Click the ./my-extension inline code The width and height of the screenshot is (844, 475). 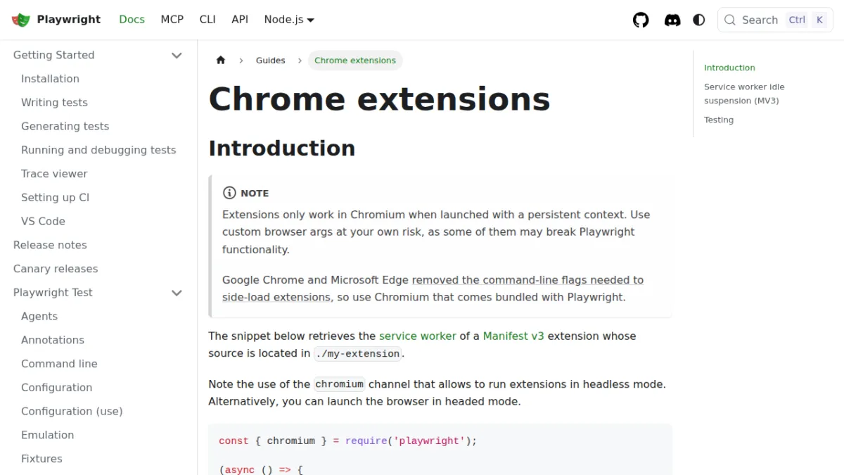(358, 354)
